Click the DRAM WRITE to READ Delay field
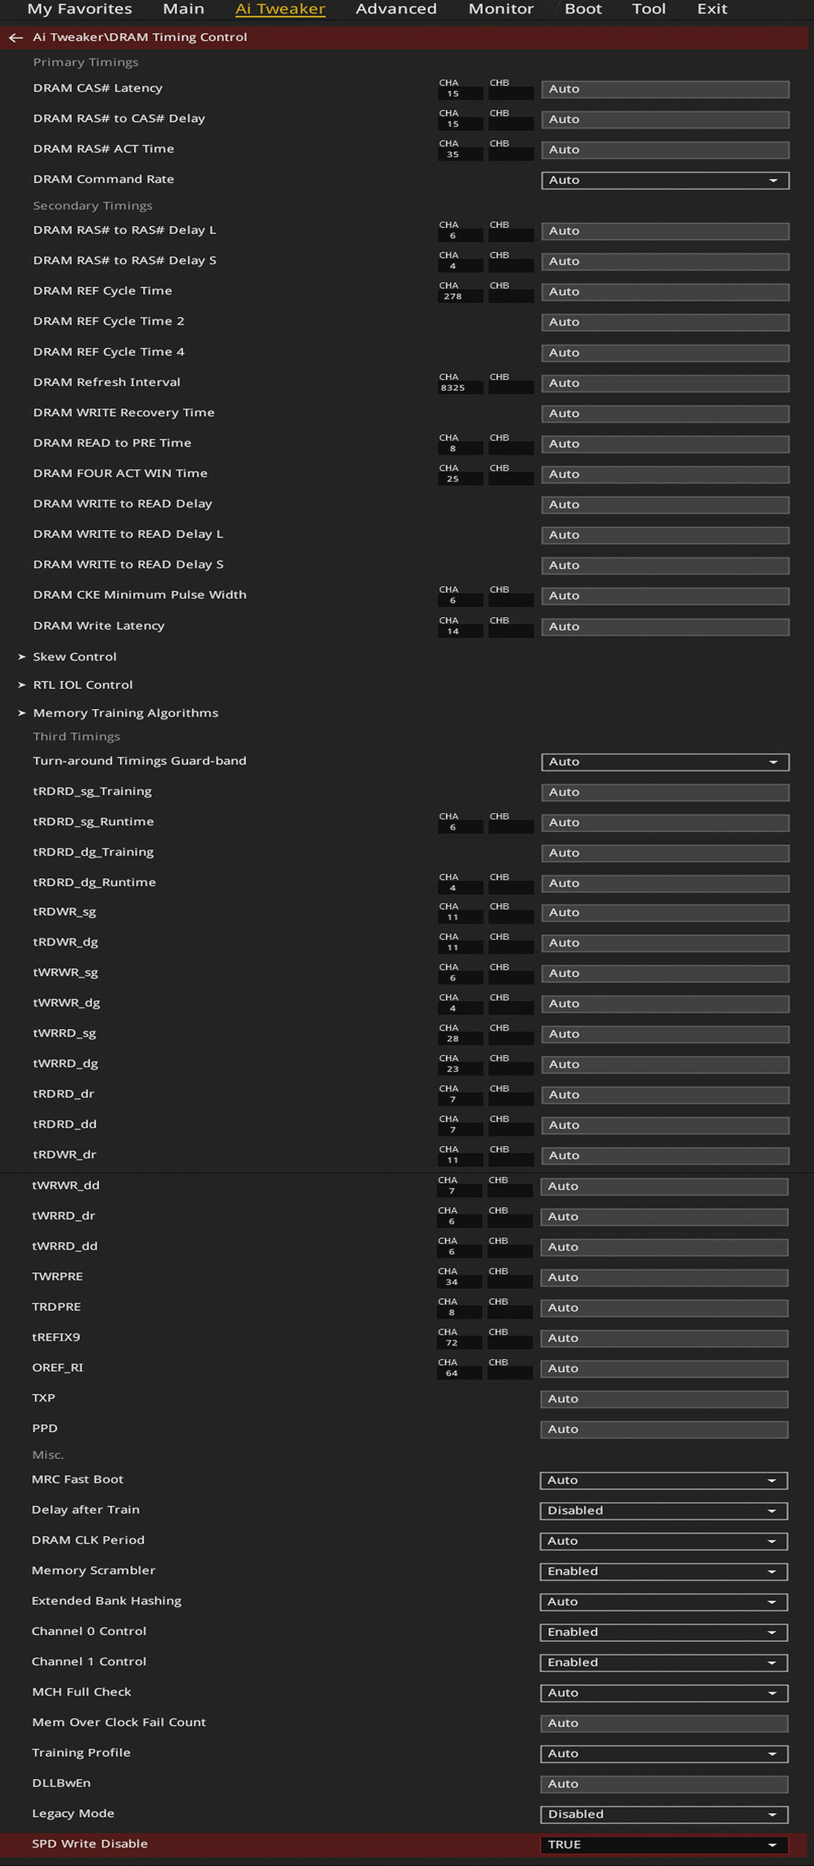The height and width of the screenshot is (1866, 814). point(665,506)
